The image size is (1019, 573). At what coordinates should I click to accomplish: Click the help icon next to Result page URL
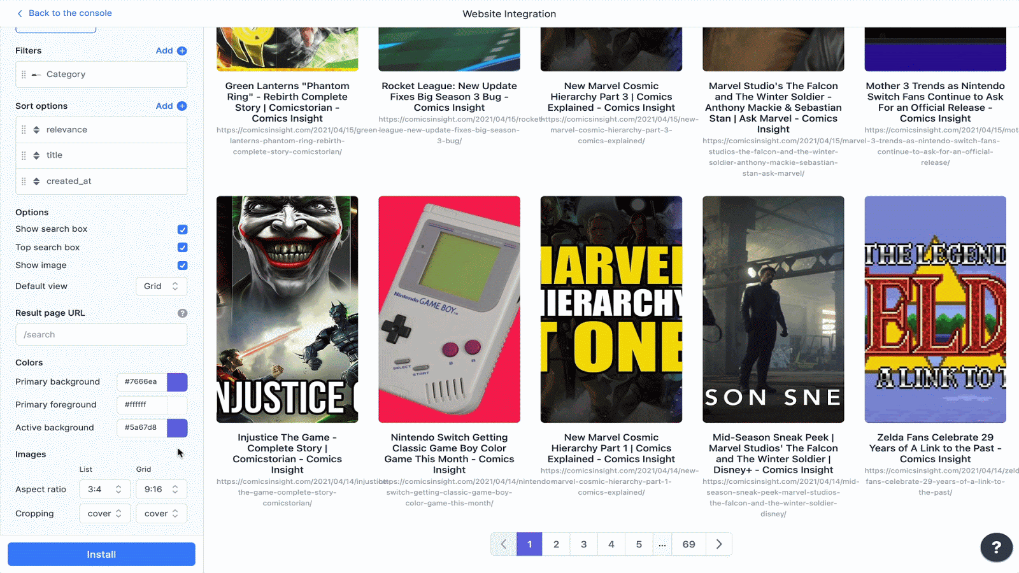point(182,313)
